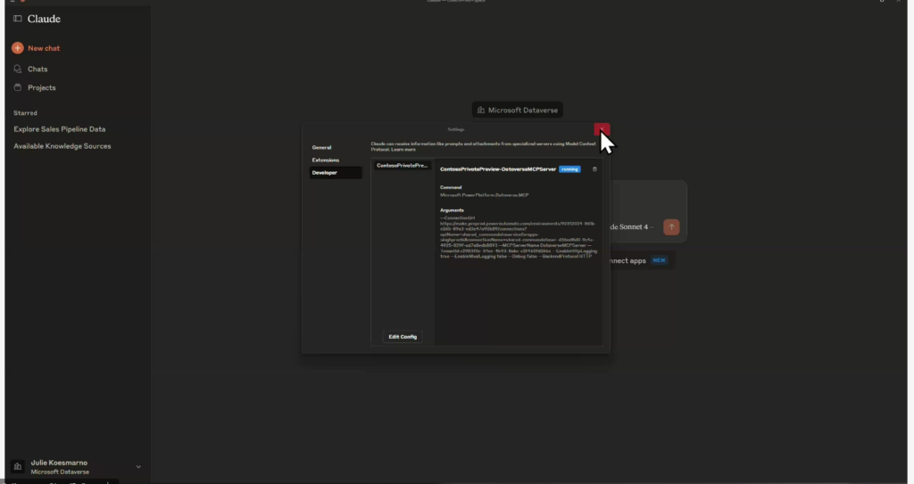The height and width of the screenshot is (484, 914).
Task: Click the Microsoft Dataverse building icon in chip
Action: pos(481,110)
